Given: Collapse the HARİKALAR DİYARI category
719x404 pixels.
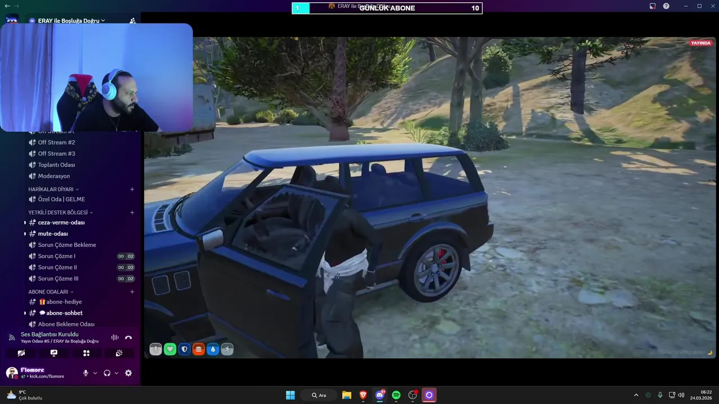Looking at the screenshot, I should (53, 189).
